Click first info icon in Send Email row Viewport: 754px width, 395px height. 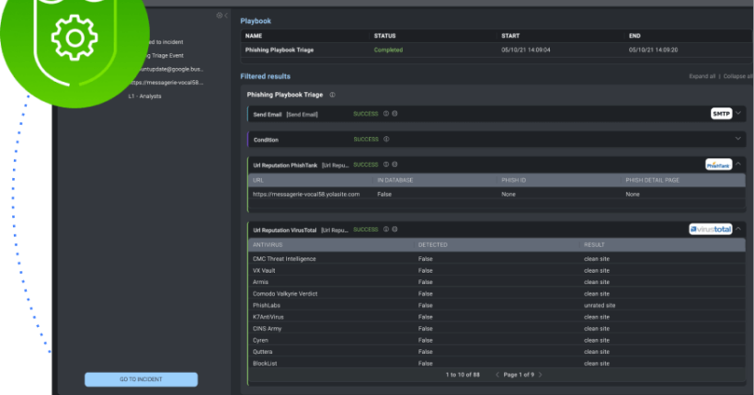(x=385, y=114)
